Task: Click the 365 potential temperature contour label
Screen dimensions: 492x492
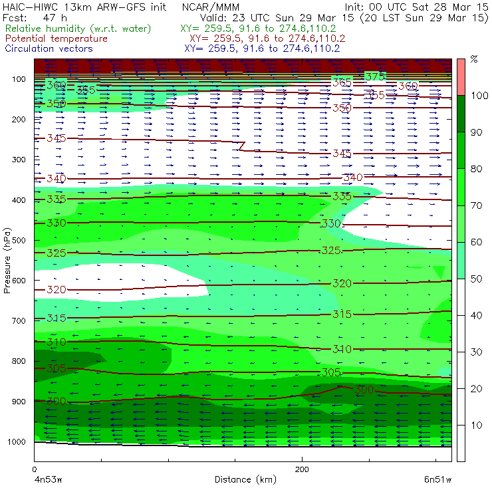Action: 342,82
